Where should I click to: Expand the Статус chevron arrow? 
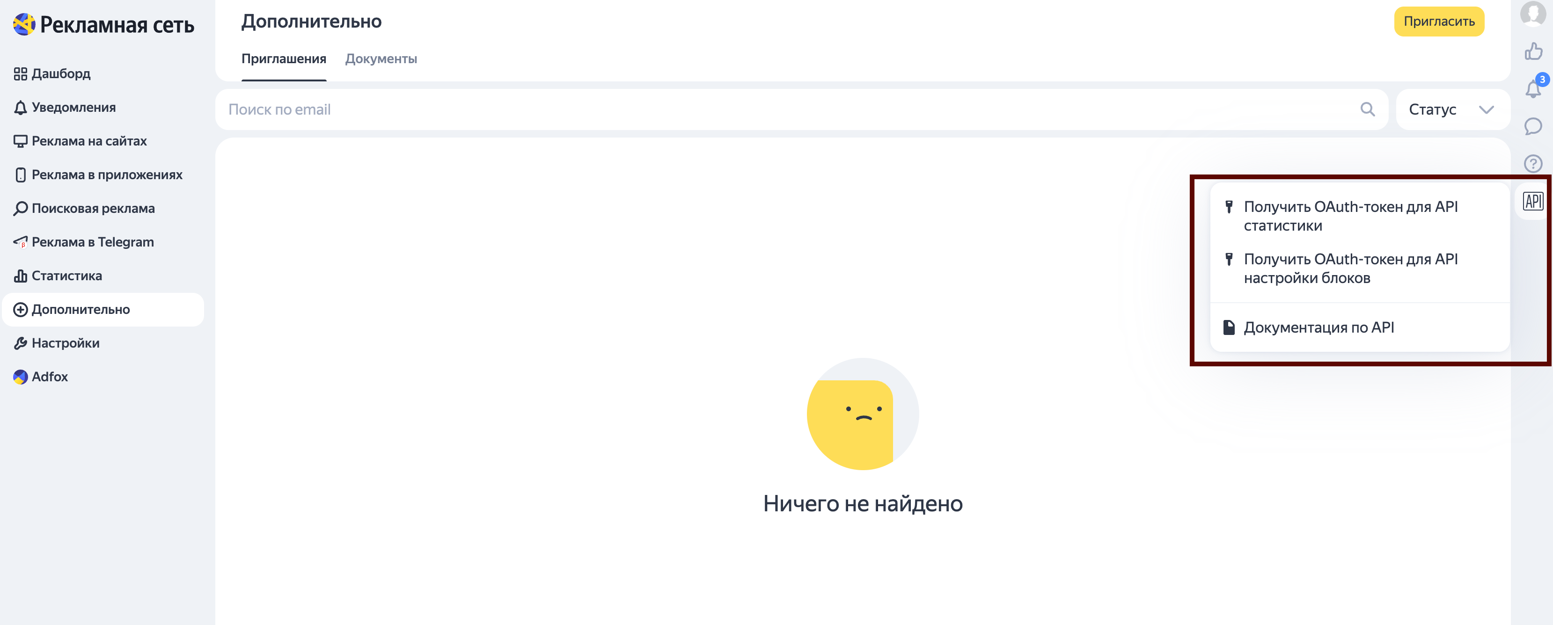click(1485, 109)
